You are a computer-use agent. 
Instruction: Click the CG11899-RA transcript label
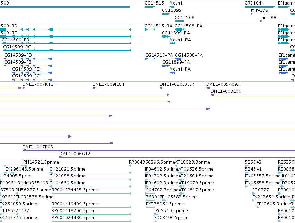click(176, 33)
